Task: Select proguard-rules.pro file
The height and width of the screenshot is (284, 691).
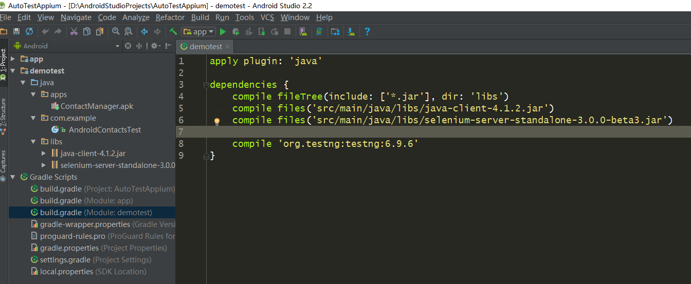Action: coord(103,236)
